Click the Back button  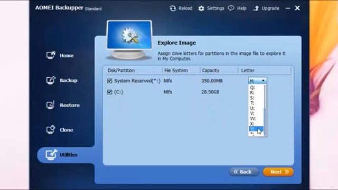click(x=243, y=172)
